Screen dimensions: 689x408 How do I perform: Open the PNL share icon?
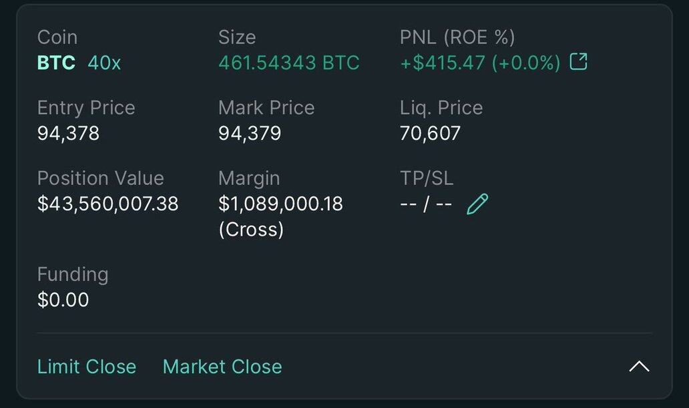pos(578,62)
